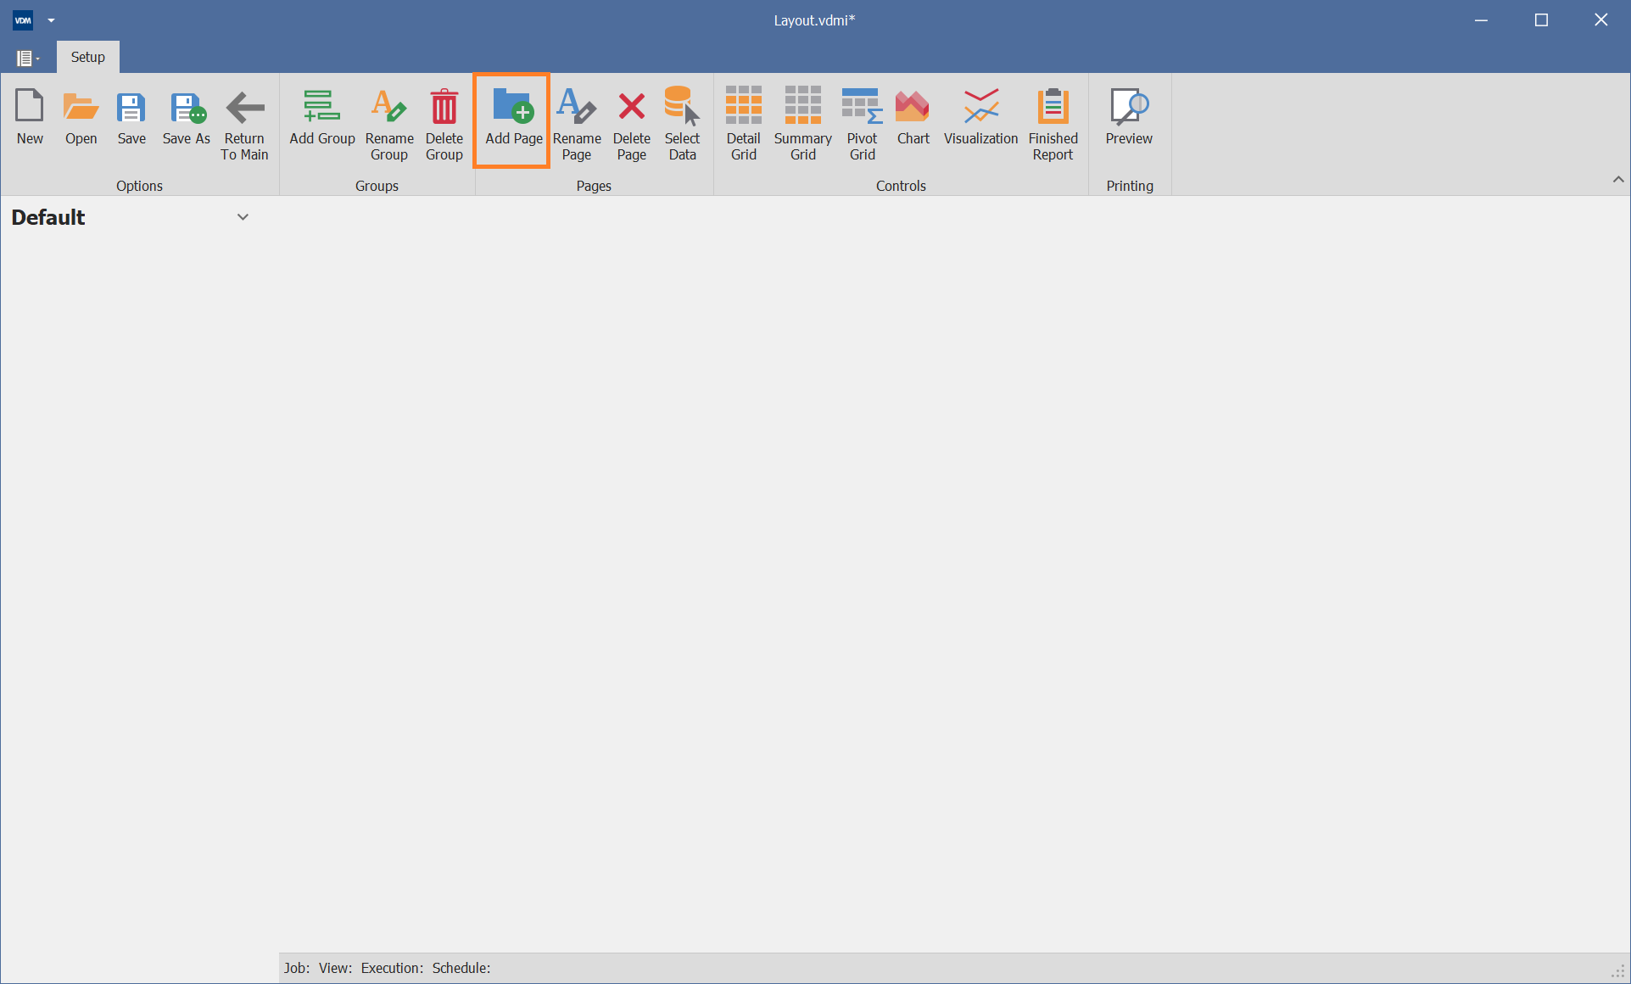
Task: Click the VDM application icon
Action: [x=23, y=20]
